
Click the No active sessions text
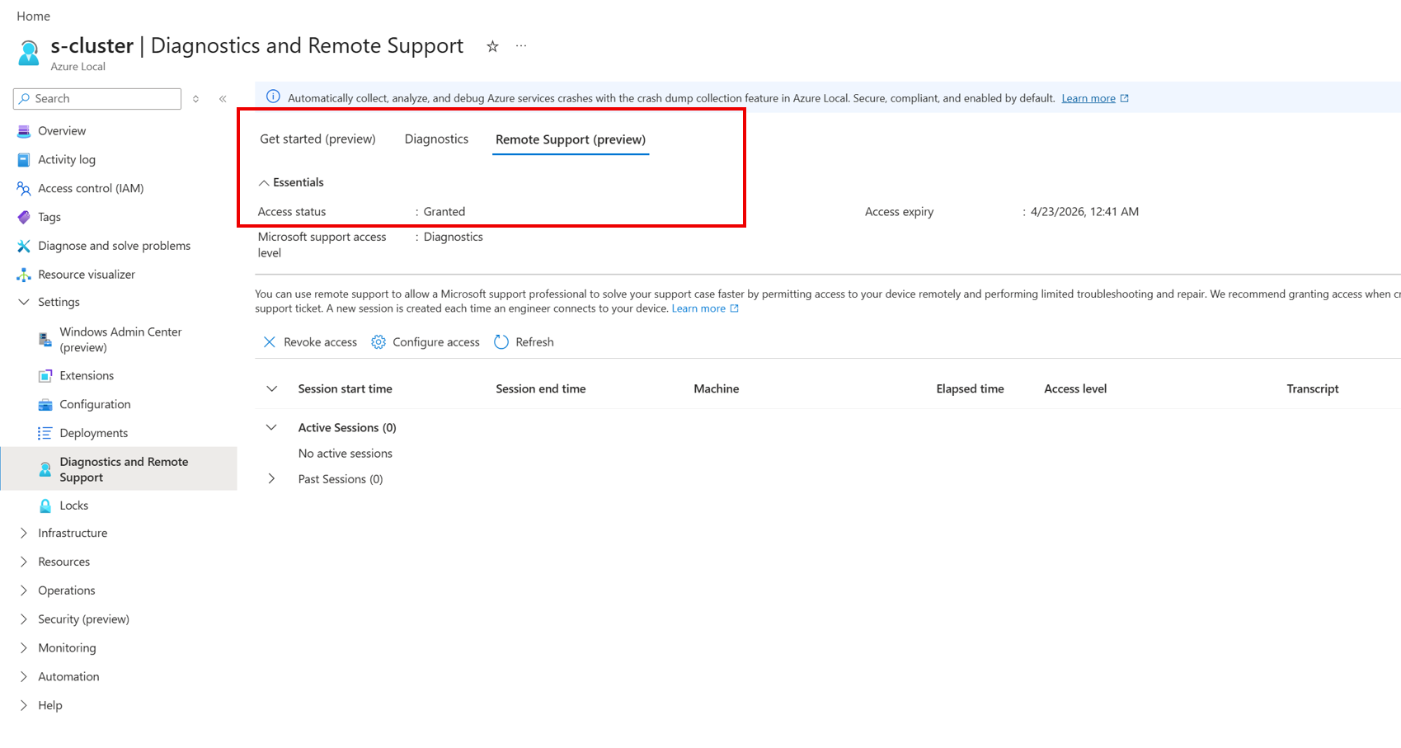pos(346,454)
